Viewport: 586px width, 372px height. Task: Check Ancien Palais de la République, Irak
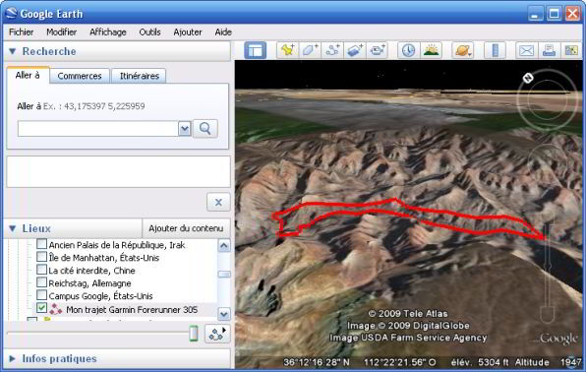[x=42, y=244]
